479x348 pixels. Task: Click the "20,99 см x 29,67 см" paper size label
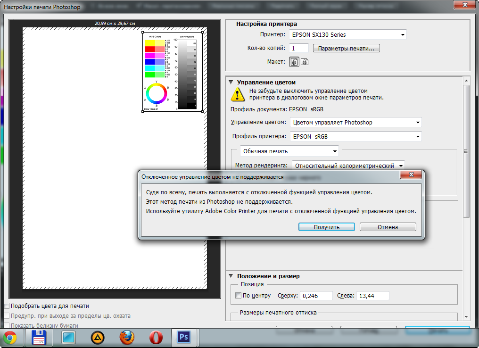[115, 23]
